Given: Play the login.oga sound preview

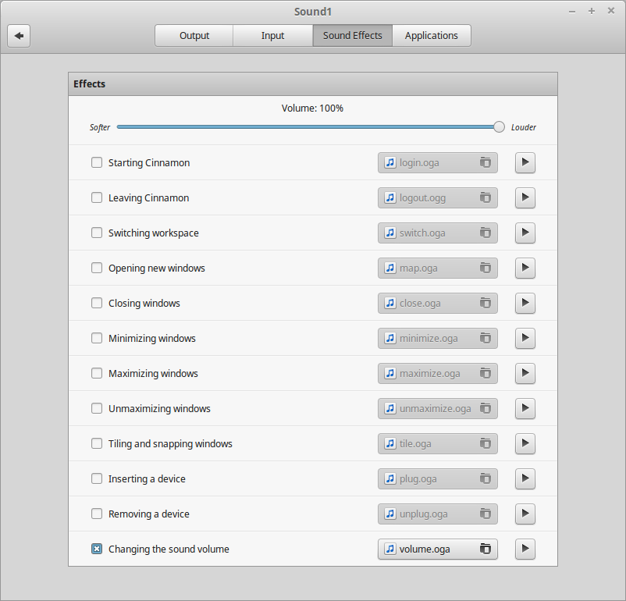Looking at the screenshot, I should (x=525, y=162).
